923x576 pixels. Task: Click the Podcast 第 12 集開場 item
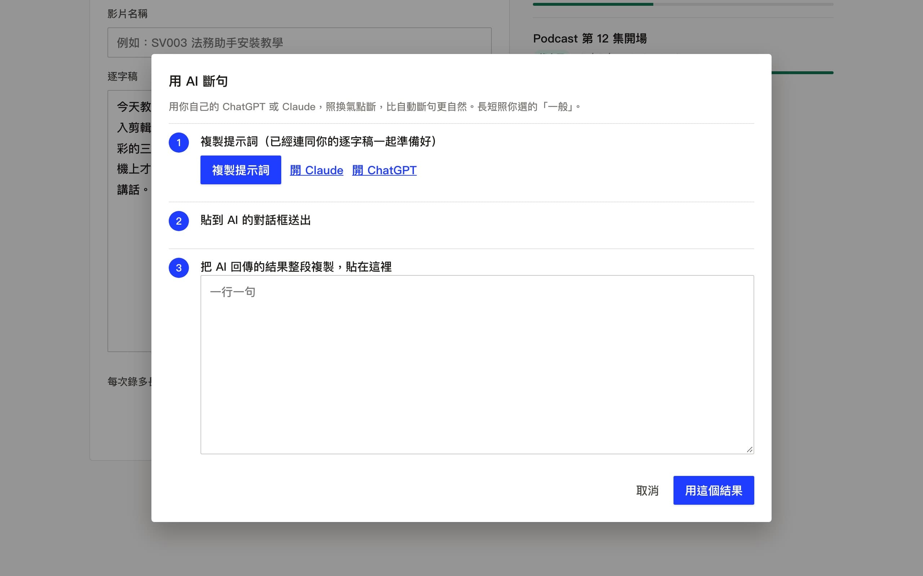click(x=589, y=39)
